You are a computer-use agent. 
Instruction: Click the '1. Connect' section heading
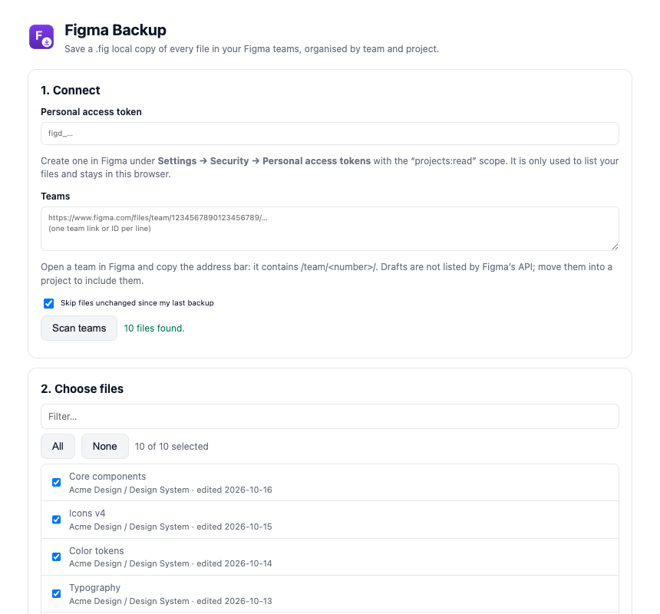71,90
